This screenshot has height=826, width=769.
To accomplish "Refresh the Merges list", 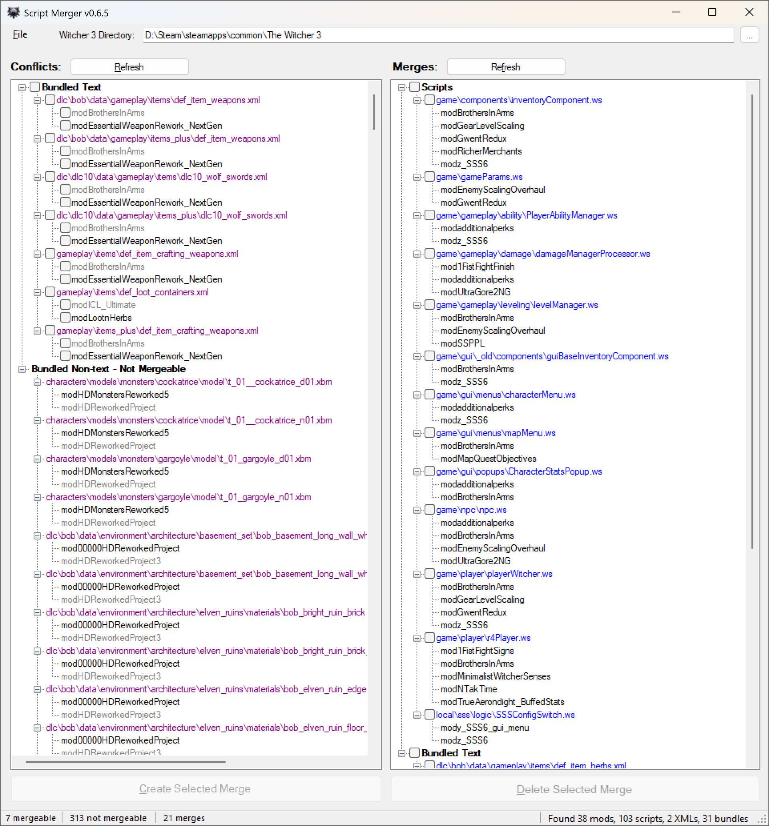I will (x=505, y=67).
